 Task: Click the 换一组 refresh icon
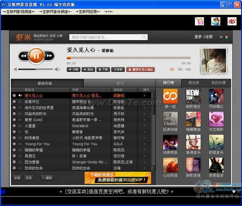[170, 96]
